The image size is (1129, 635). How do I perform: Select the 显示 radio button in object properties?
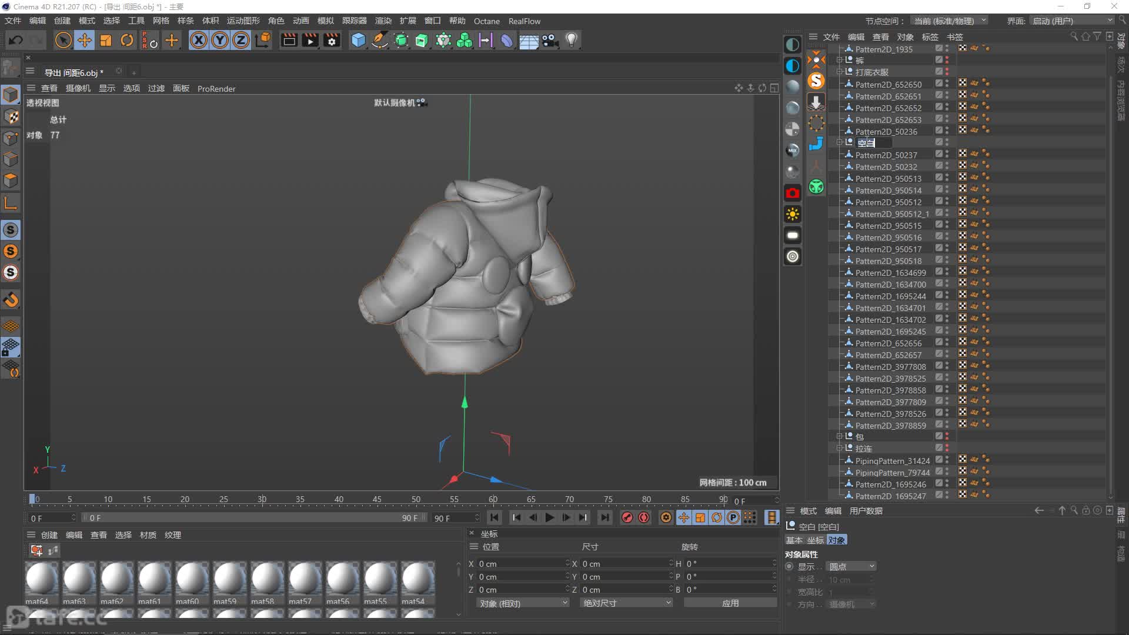point(790,566)
